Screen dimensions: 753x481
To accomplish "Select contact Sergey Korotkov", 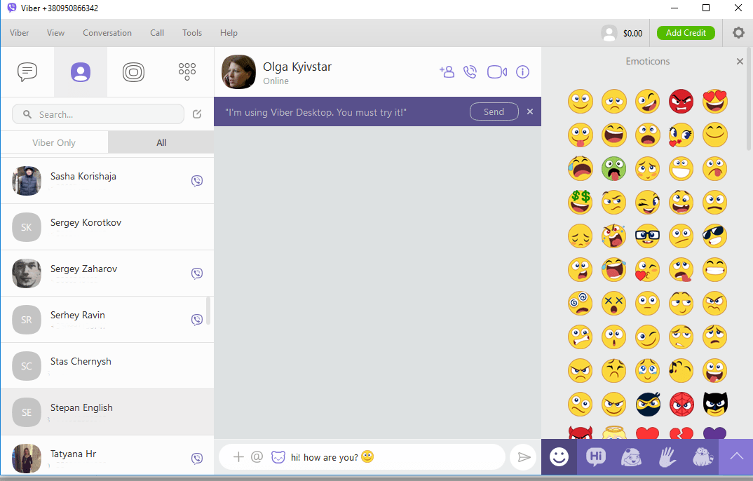I will 107,227.
